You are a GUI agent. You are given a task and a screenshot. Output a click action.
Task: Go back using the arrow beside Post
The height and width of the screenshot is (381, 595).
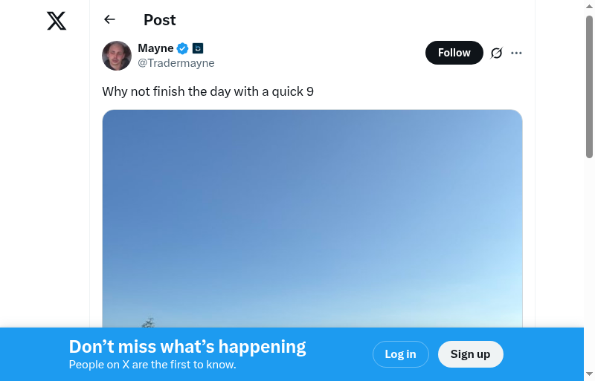tap(110, 20)
